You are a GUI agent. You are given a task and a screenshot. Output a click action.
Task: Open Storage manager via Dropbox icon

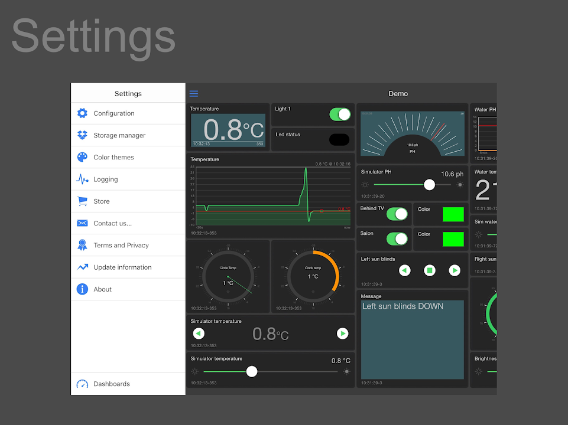pyautogui.click(x=82, y=135)
